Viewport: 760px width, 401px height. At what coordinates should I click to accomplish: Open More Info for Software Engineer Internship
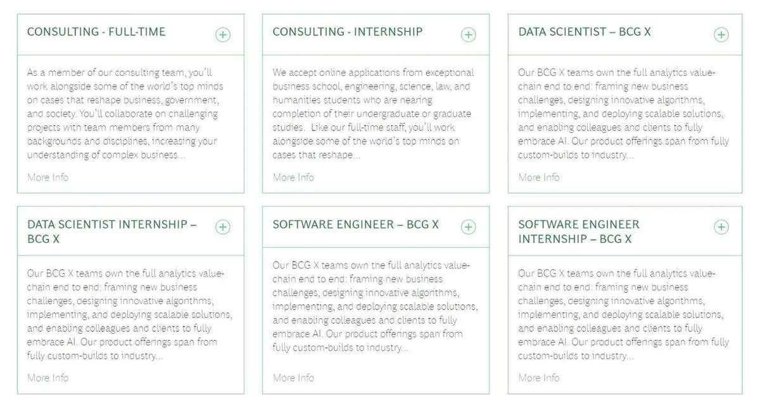click(539, 378)
